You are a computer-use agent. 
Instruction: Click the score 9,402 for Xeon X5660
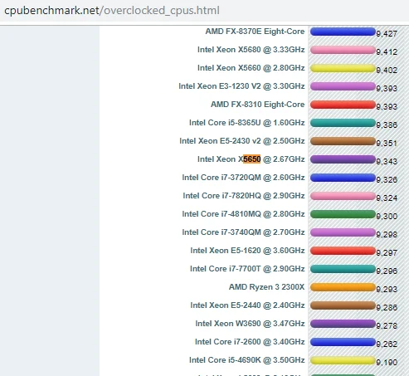[x=387, y=71]
